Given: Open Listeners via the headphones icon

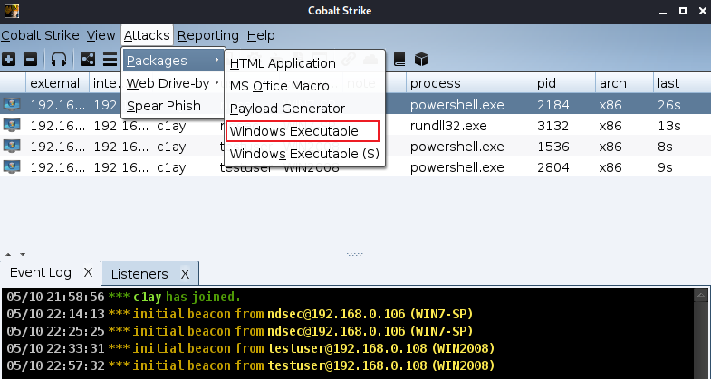Looking at the screenshot, I should pyautogui.click(x=59, y=60).
